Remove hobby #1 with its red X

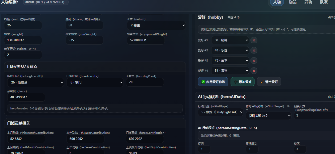tap(254, 40)
